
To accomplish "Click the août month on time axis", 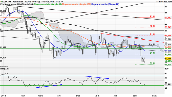I will click(135, 96).
